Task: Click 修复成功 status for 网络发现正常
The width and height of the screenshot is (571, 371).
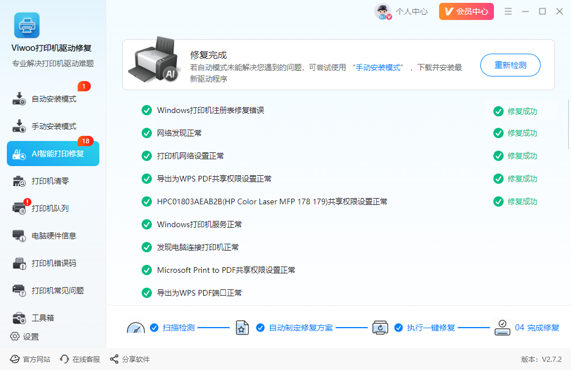Action: point(515,133)
